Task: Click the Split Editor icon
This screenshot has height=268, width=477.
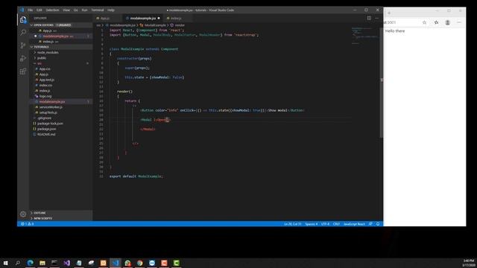Action: pos(369,18)
